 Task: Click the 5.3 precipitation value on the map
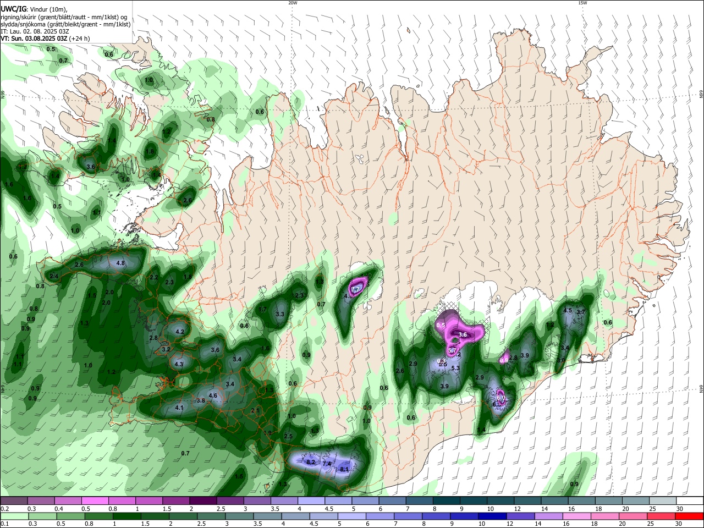(455, 369)
